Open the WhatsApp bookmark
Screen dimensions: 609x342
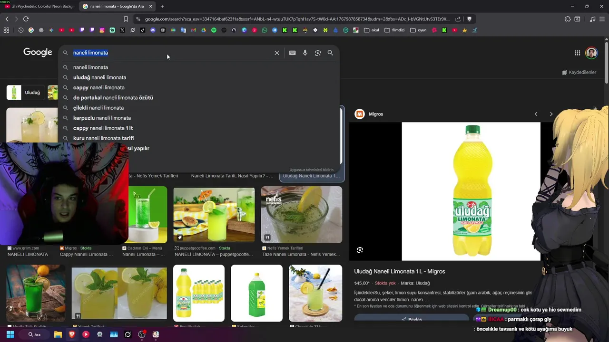coord(265,30)
